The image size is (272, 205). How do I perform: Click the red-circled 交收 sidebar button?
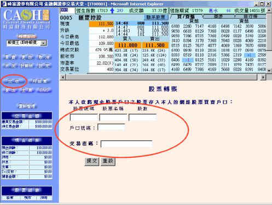(x=13, y=81)
